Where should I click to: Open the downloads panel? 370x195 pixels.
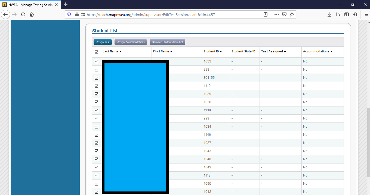click(329, 14)
